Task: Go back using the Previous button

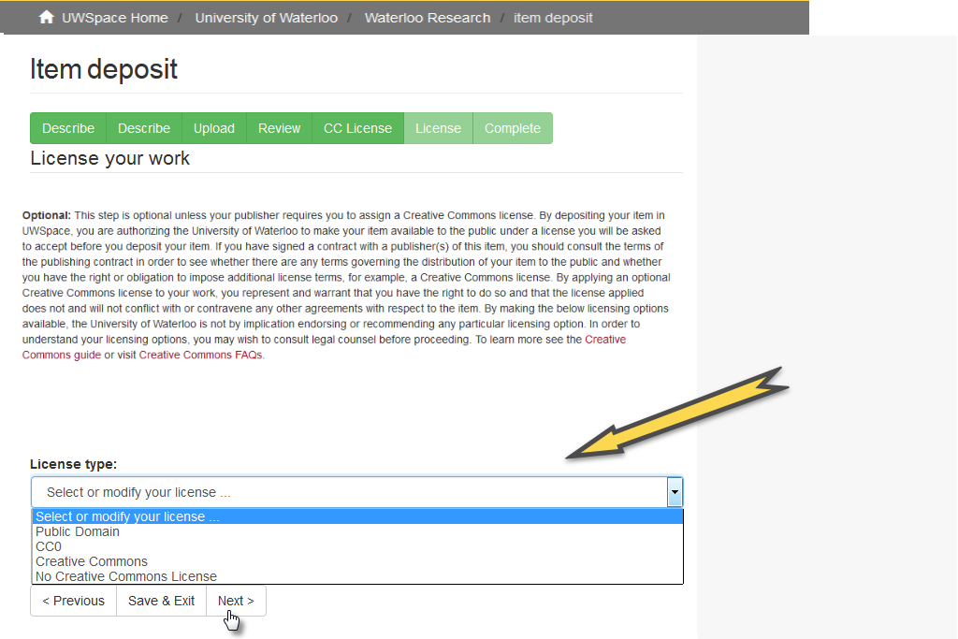Action: pyautogui.click(x=73, y=600)
